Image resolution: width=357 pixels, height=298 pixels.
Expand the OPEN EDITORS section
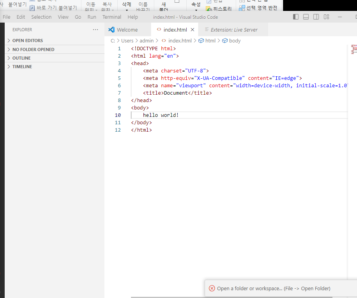(x=55, y=41)
